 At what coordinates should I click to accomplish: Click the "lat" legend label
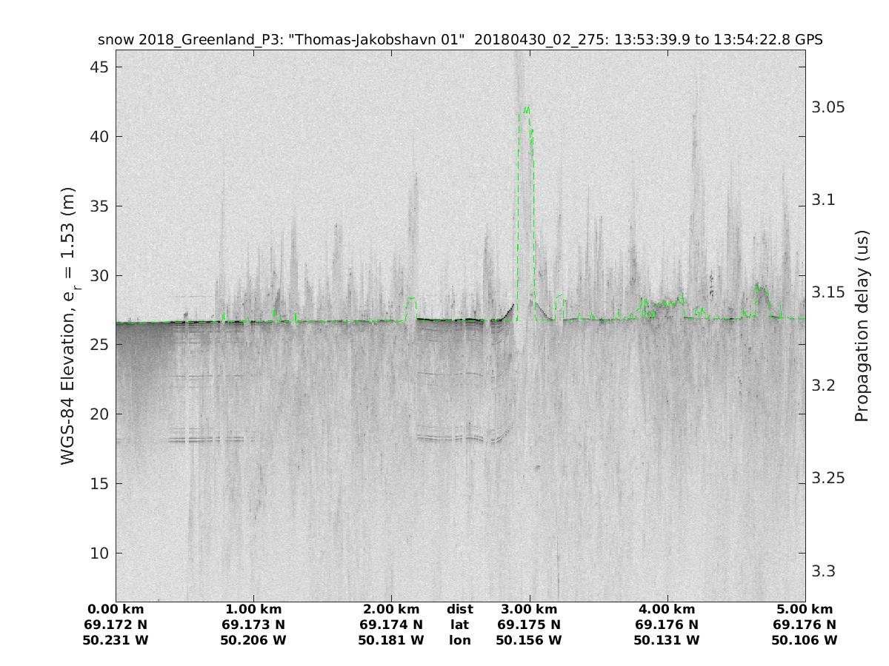pyautogui.click(x=459, y=625)
